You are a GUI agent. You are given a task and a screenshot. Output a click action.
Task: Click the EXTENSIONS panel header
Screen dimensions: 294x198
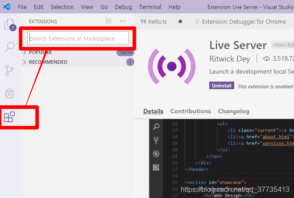click(43, 21)
